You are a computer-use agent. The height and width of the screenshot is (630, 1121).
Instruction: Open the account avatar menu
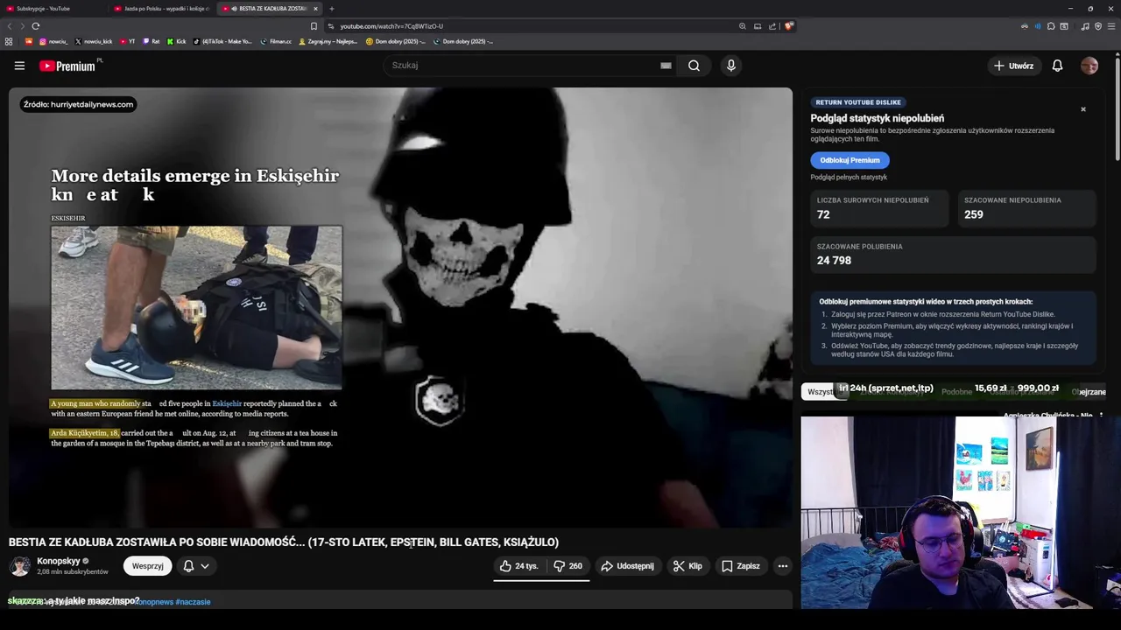tap(1089, 66)
